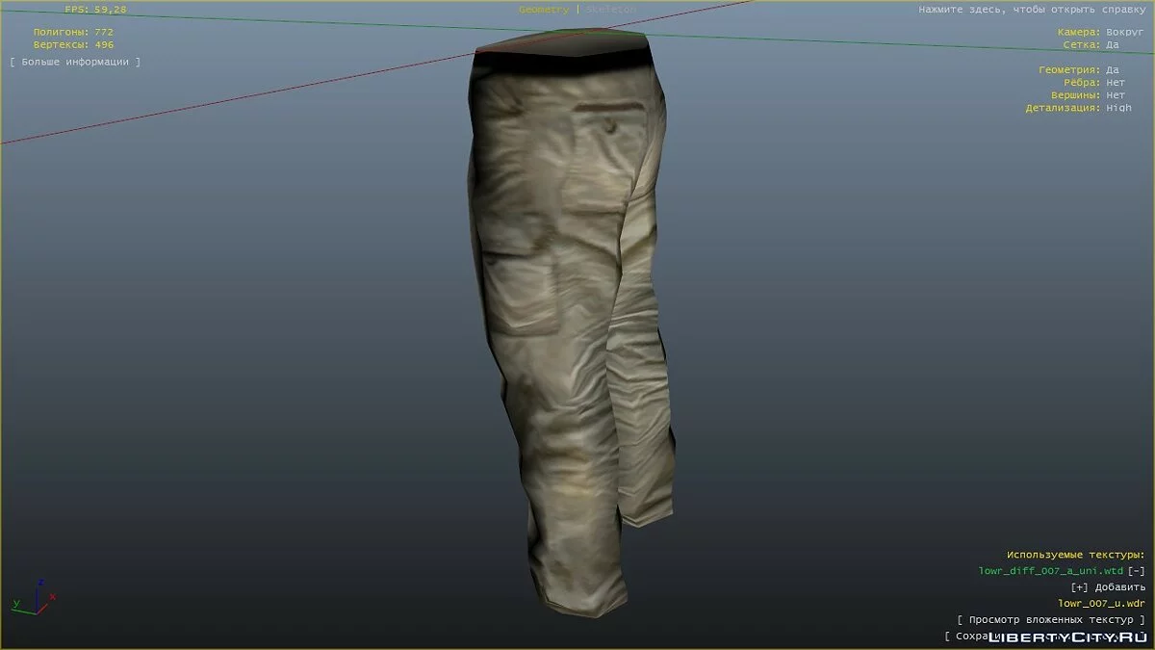Open the lowr_diff_007_a_uni.wtd texture entry
This screenshot has height=650, width=1155.
1049,571
